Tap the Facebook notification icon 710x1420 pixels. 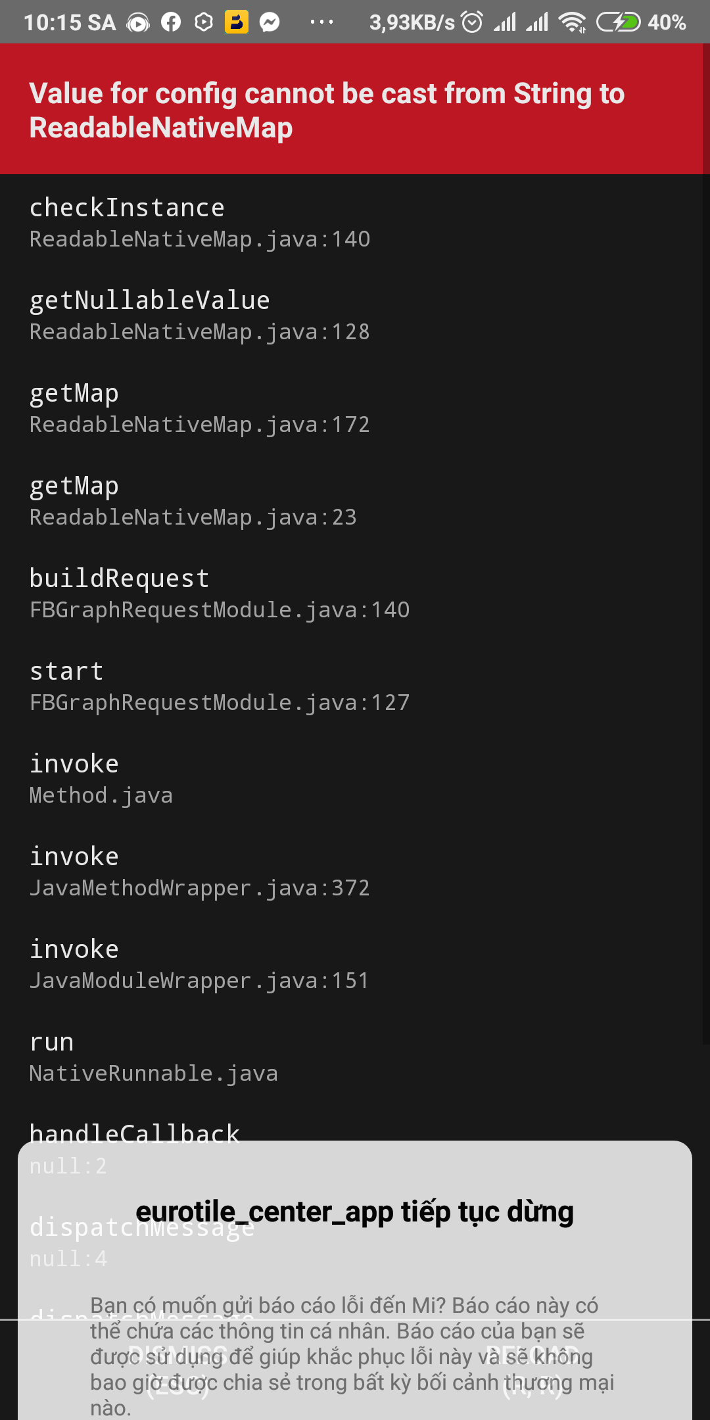click(171, 22)
